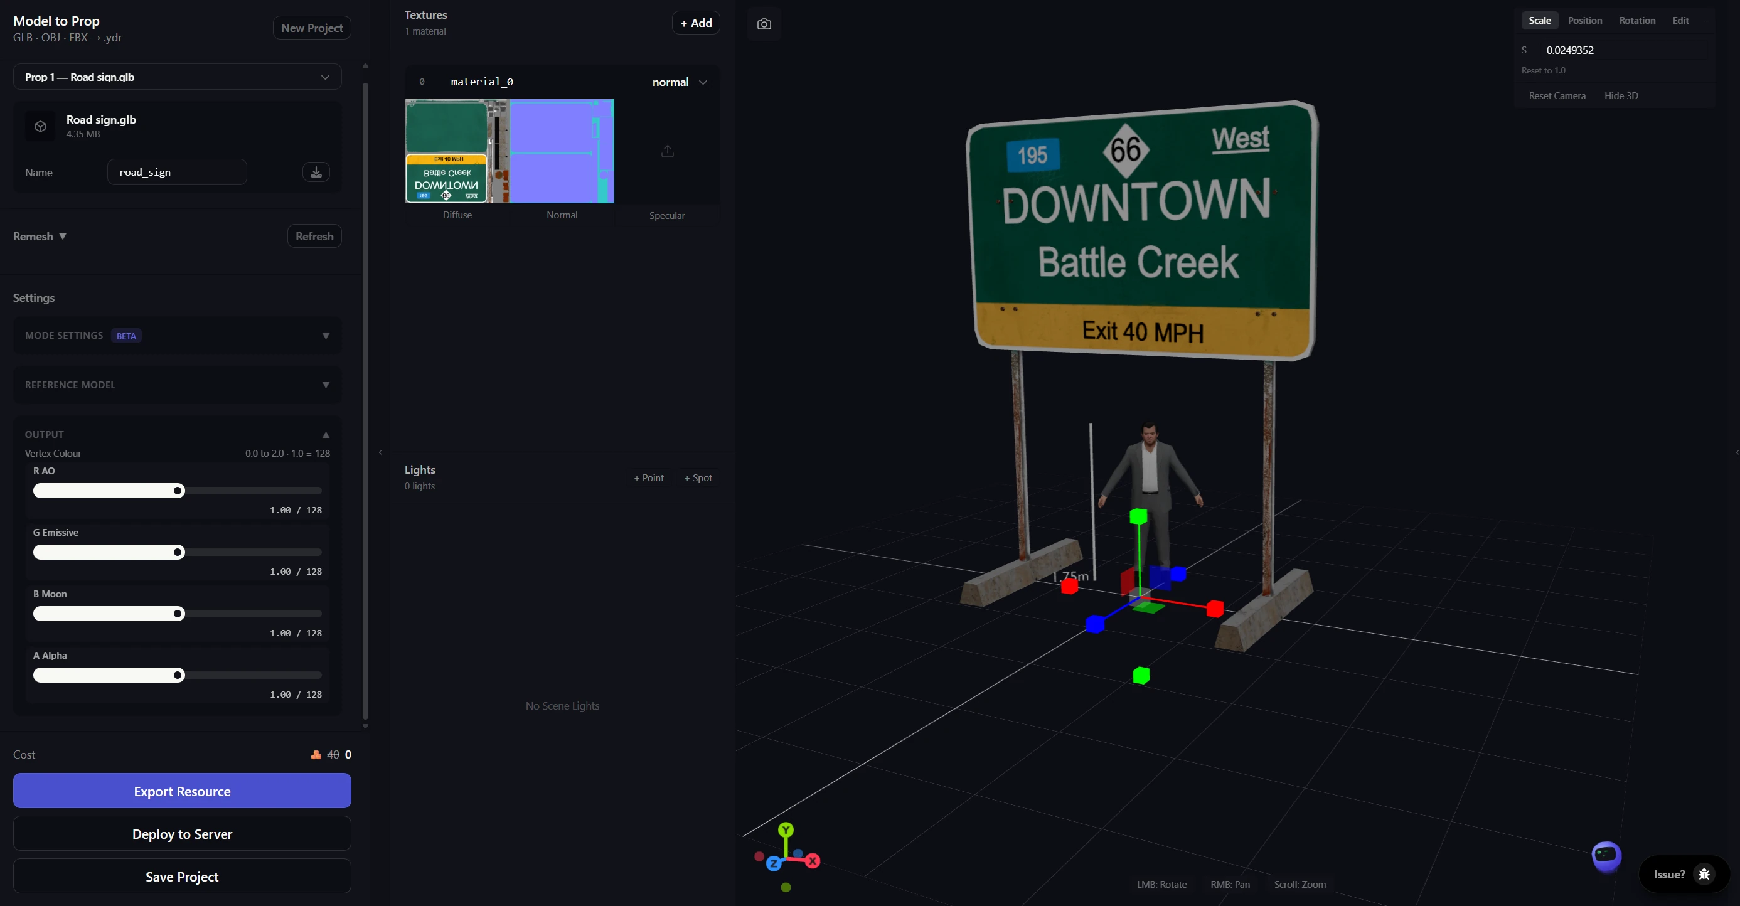
Task: Expand the MODE SETTINGS section
Action: coord(178,336)
